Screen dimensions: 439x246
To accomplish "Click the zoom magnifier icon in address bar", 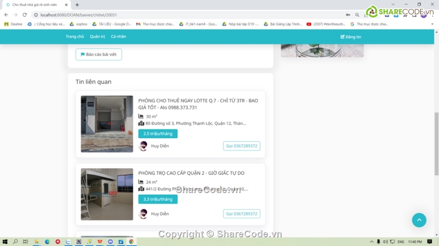I will click(357, 15).
